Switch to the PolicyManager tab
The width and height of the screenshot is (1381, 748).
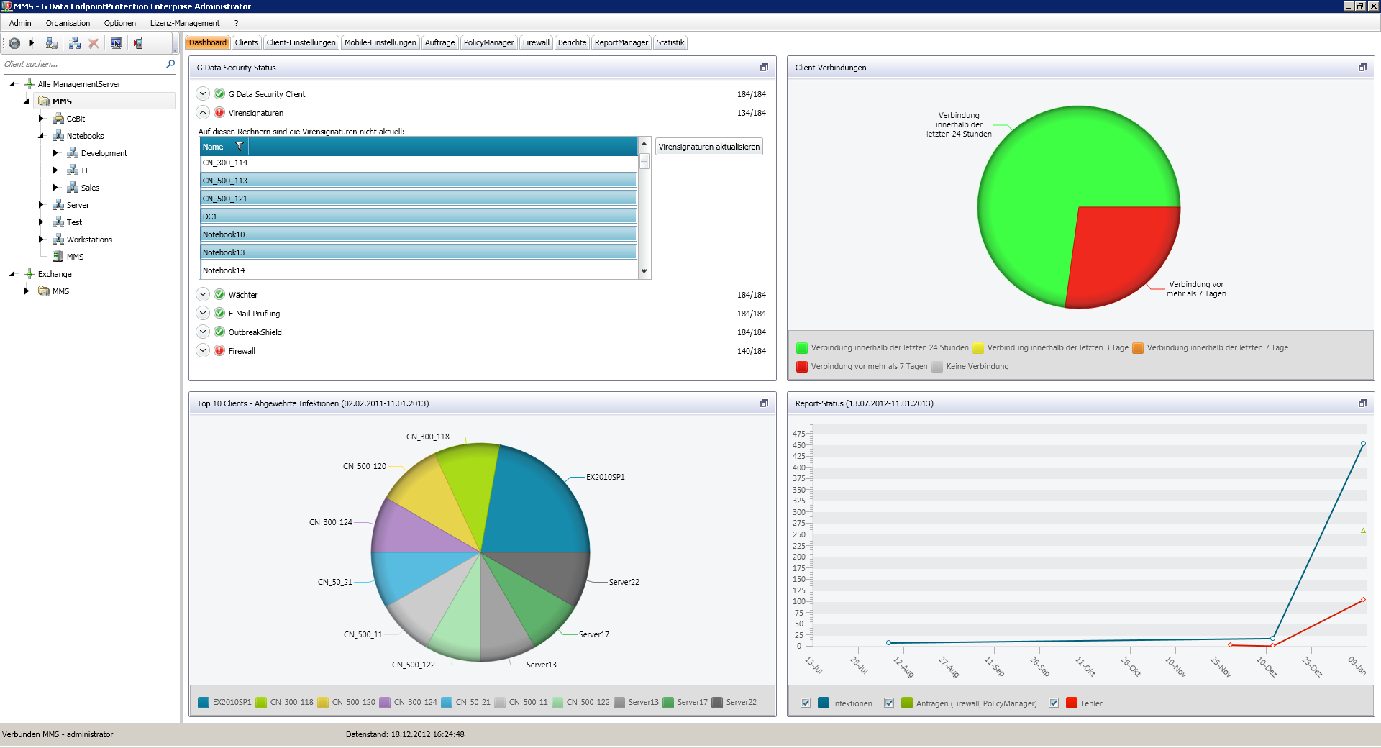click(x=488, y=42)
